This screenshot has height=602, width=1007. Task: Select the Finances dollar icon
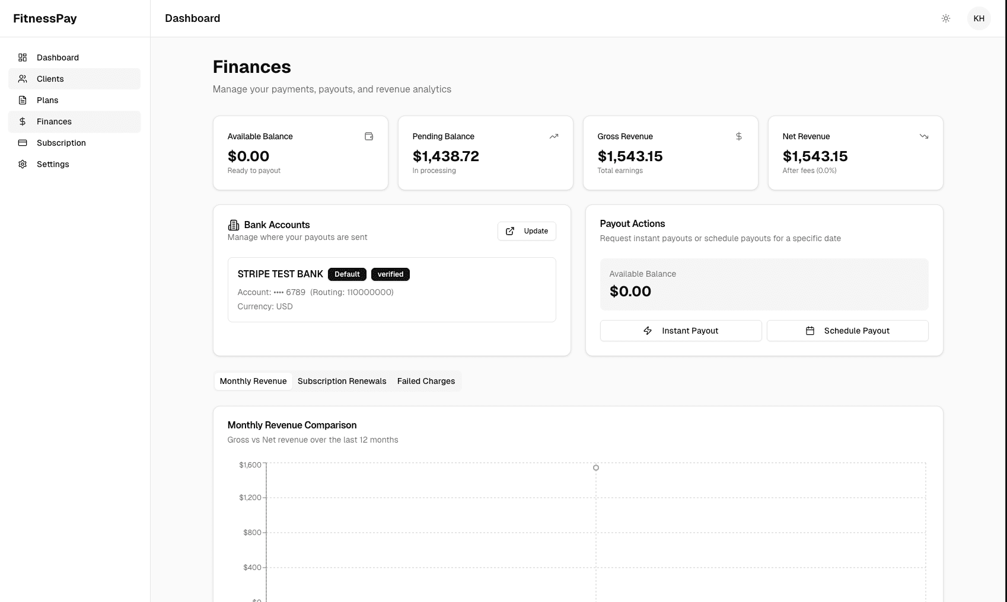tap(23, 121)
